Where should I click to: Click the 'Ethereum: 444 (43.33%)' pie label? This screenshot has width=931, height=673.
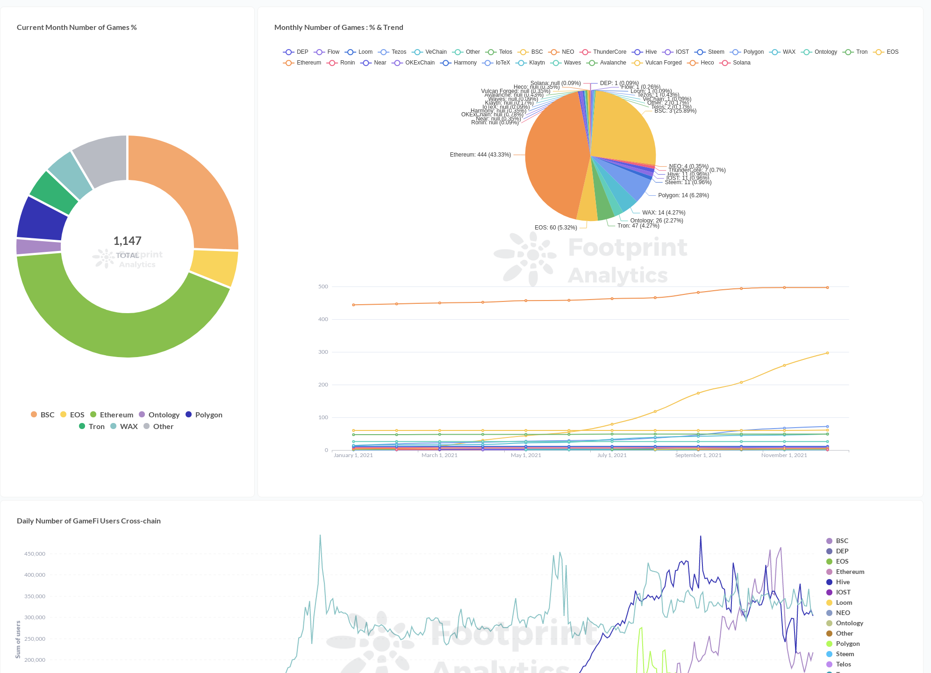[480, 154]
